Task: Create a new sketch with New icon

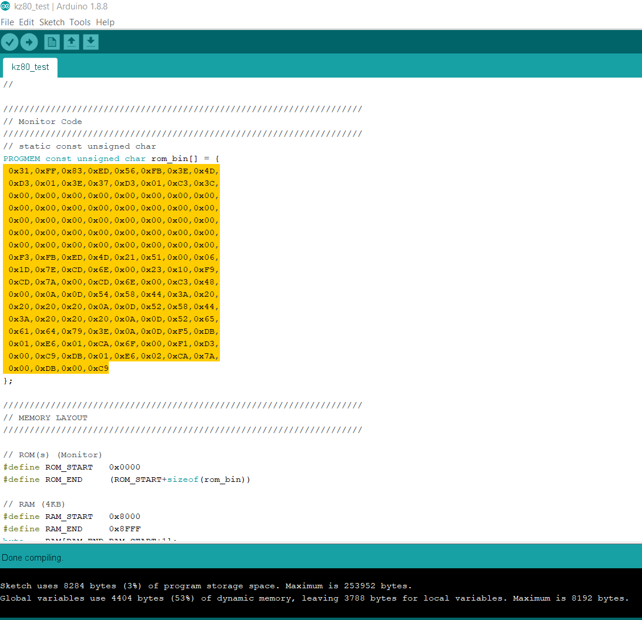Action: (x=52, y=42)
